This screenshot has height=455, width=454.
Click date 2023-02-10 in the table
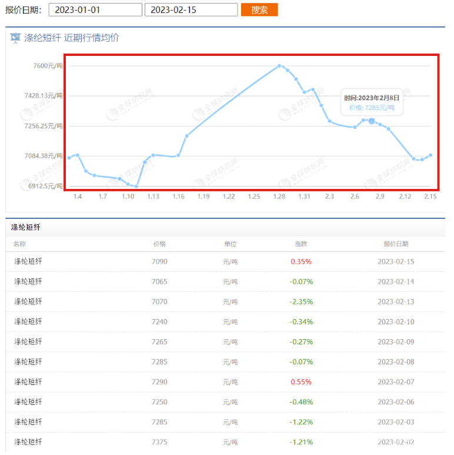click(395, 321)
